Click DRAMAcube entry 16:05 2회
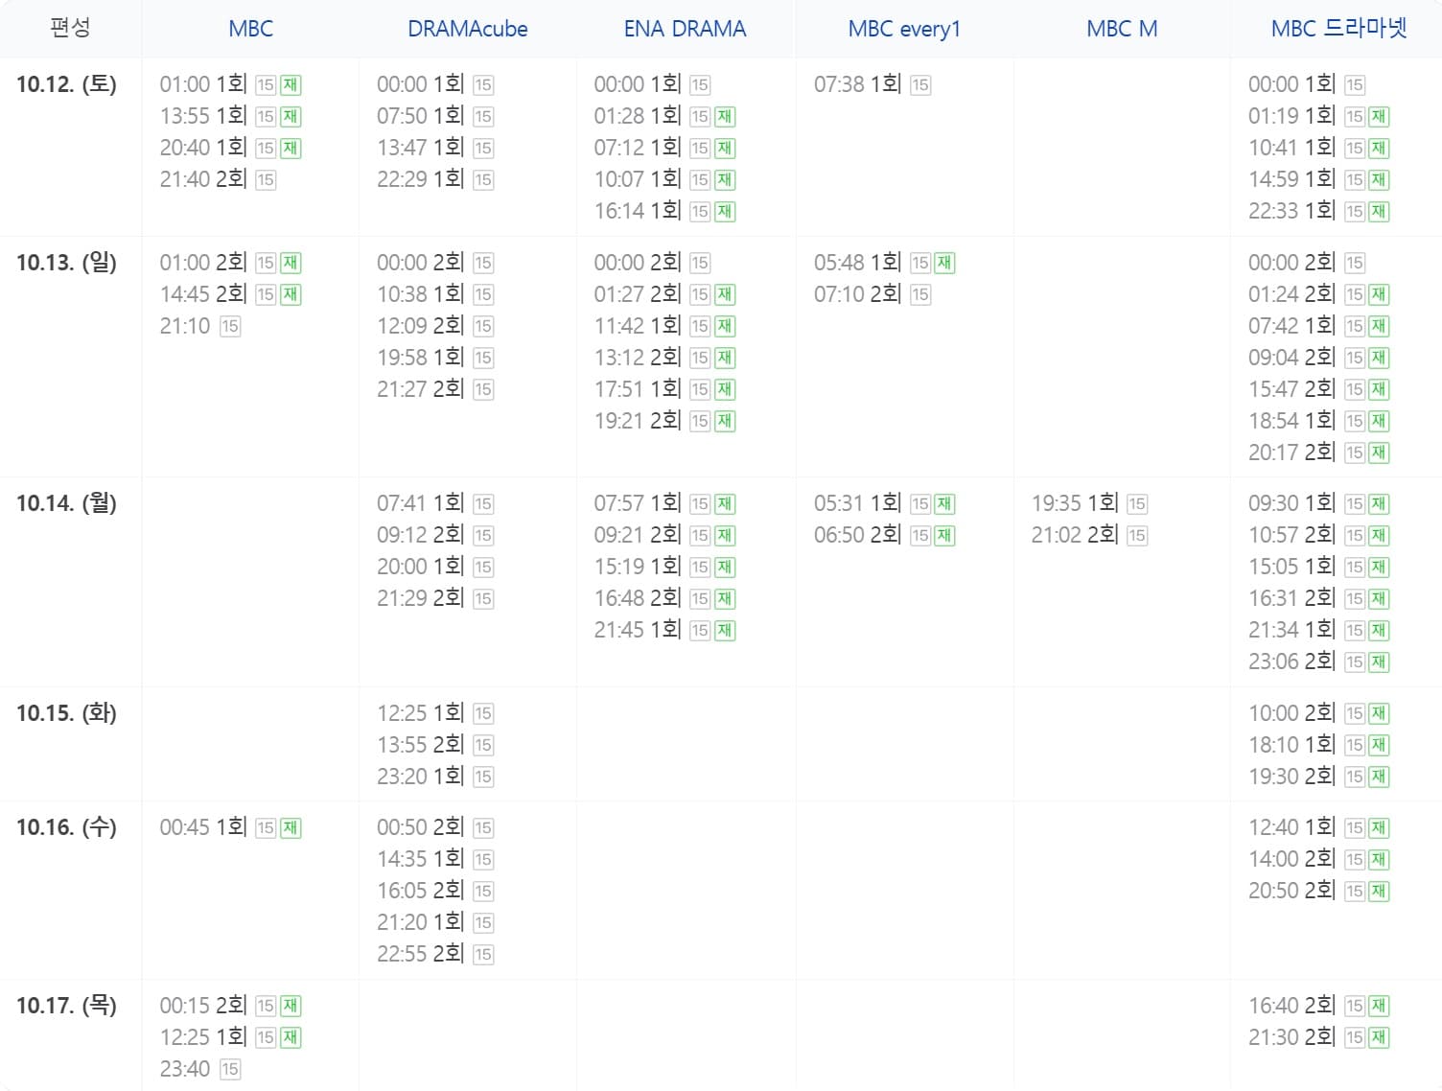 [420, 890]
